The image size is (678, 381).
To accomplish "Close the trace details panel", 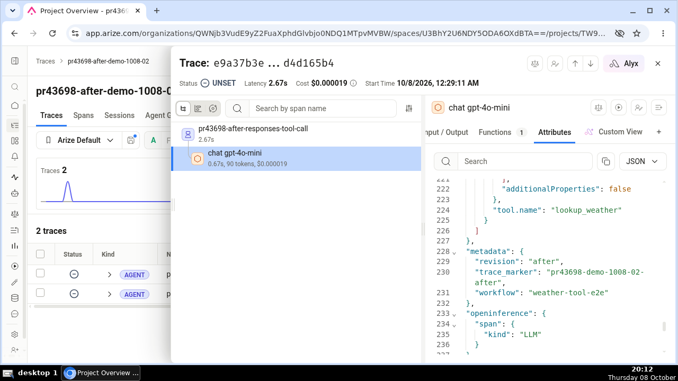I will pyautogui.click(x=658, y=63).
